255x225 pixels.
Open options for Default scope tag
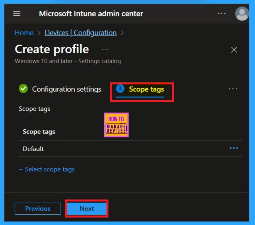234,148
